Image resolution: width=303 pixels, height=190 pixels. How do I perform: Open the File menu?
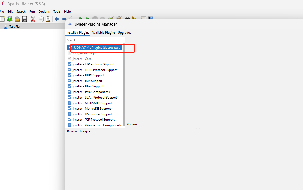tap(2, 12)
